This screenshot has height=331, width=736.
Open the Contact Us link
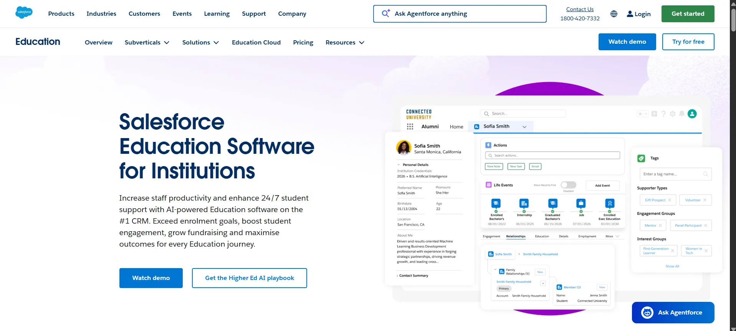(580, 9)
